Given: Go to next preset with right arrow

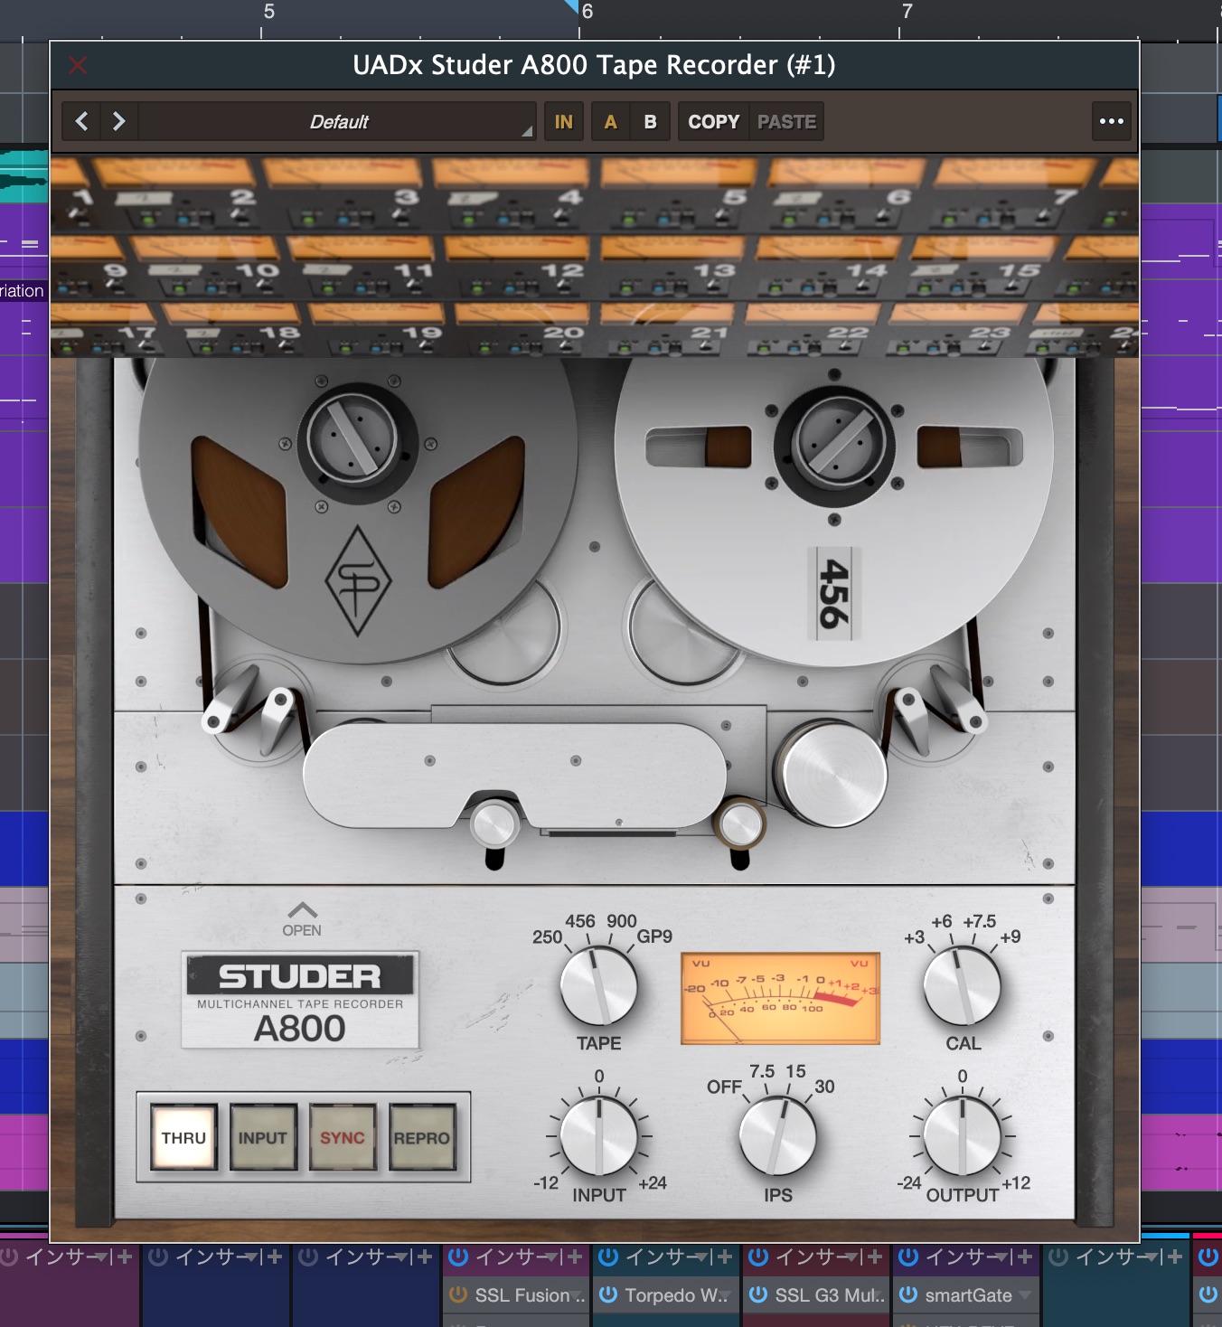Looking at the screenshot, I should [118, 121].
